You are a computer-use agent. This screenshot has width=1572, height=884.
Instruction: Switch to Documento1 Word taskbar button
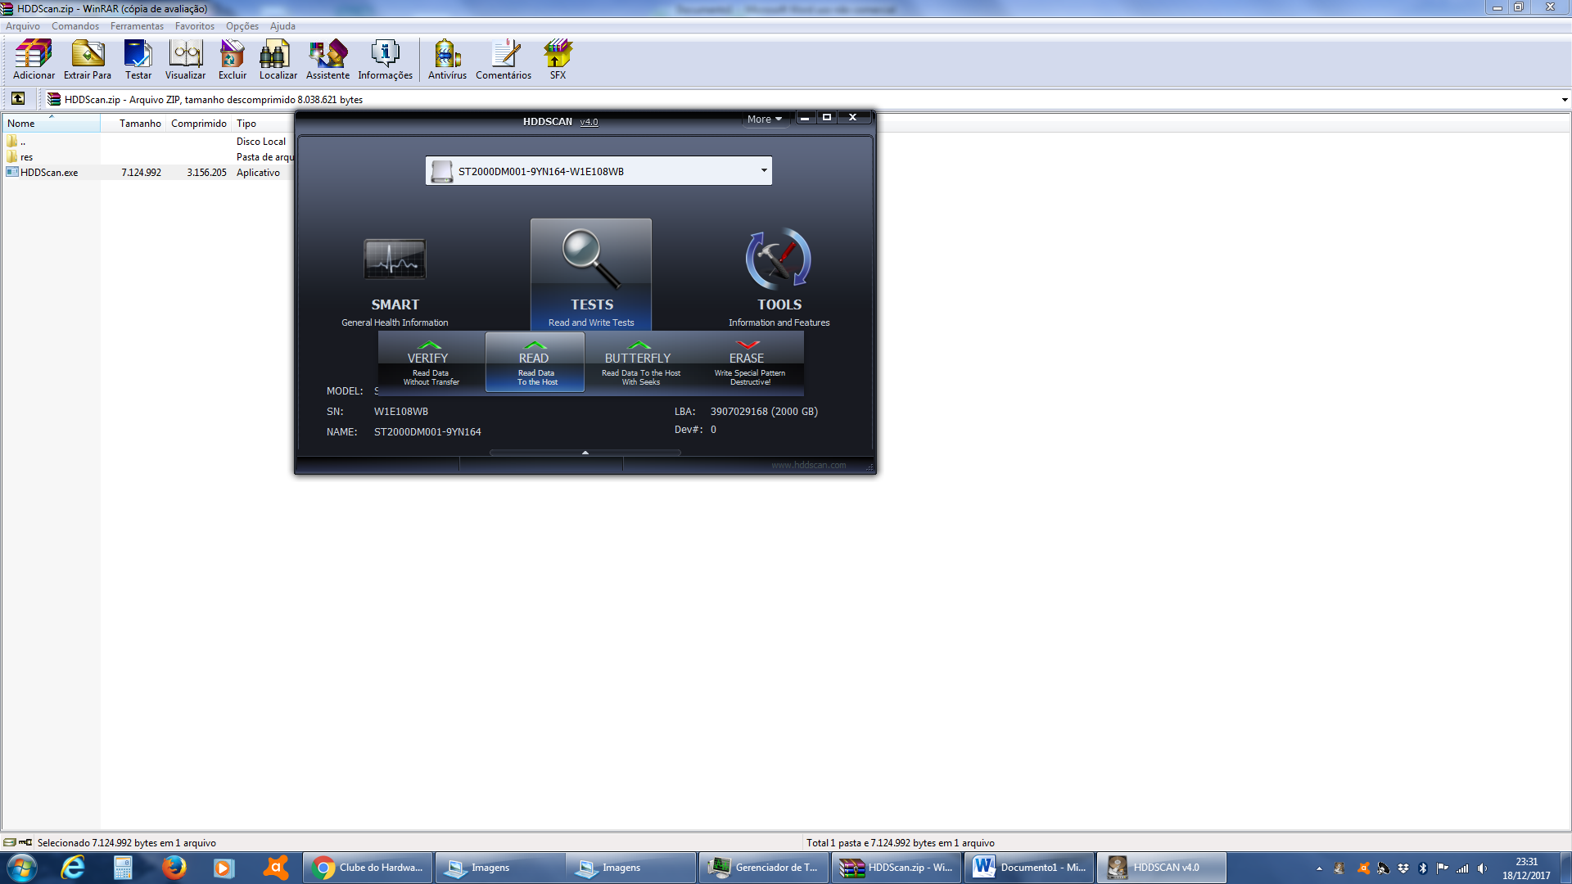(1028, 868)
